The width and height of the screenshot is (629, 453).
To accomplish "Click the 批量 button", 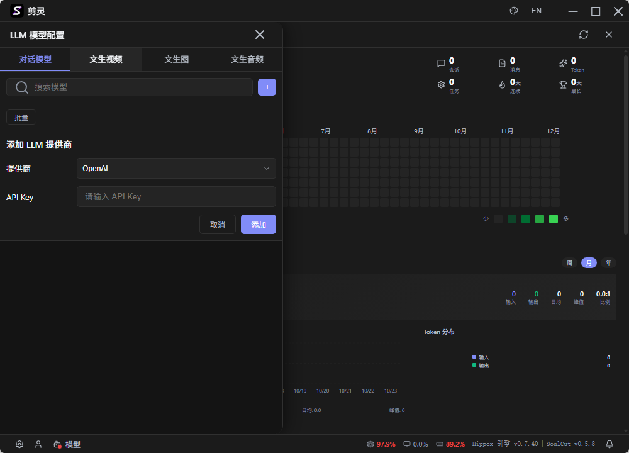I will 21,118.
